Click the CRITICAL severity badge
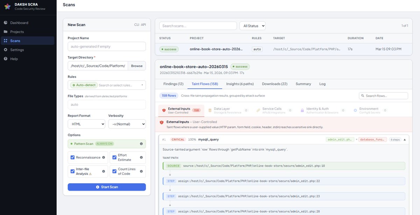The width and height of the screenshot is (420, 215). coord(178,140)
